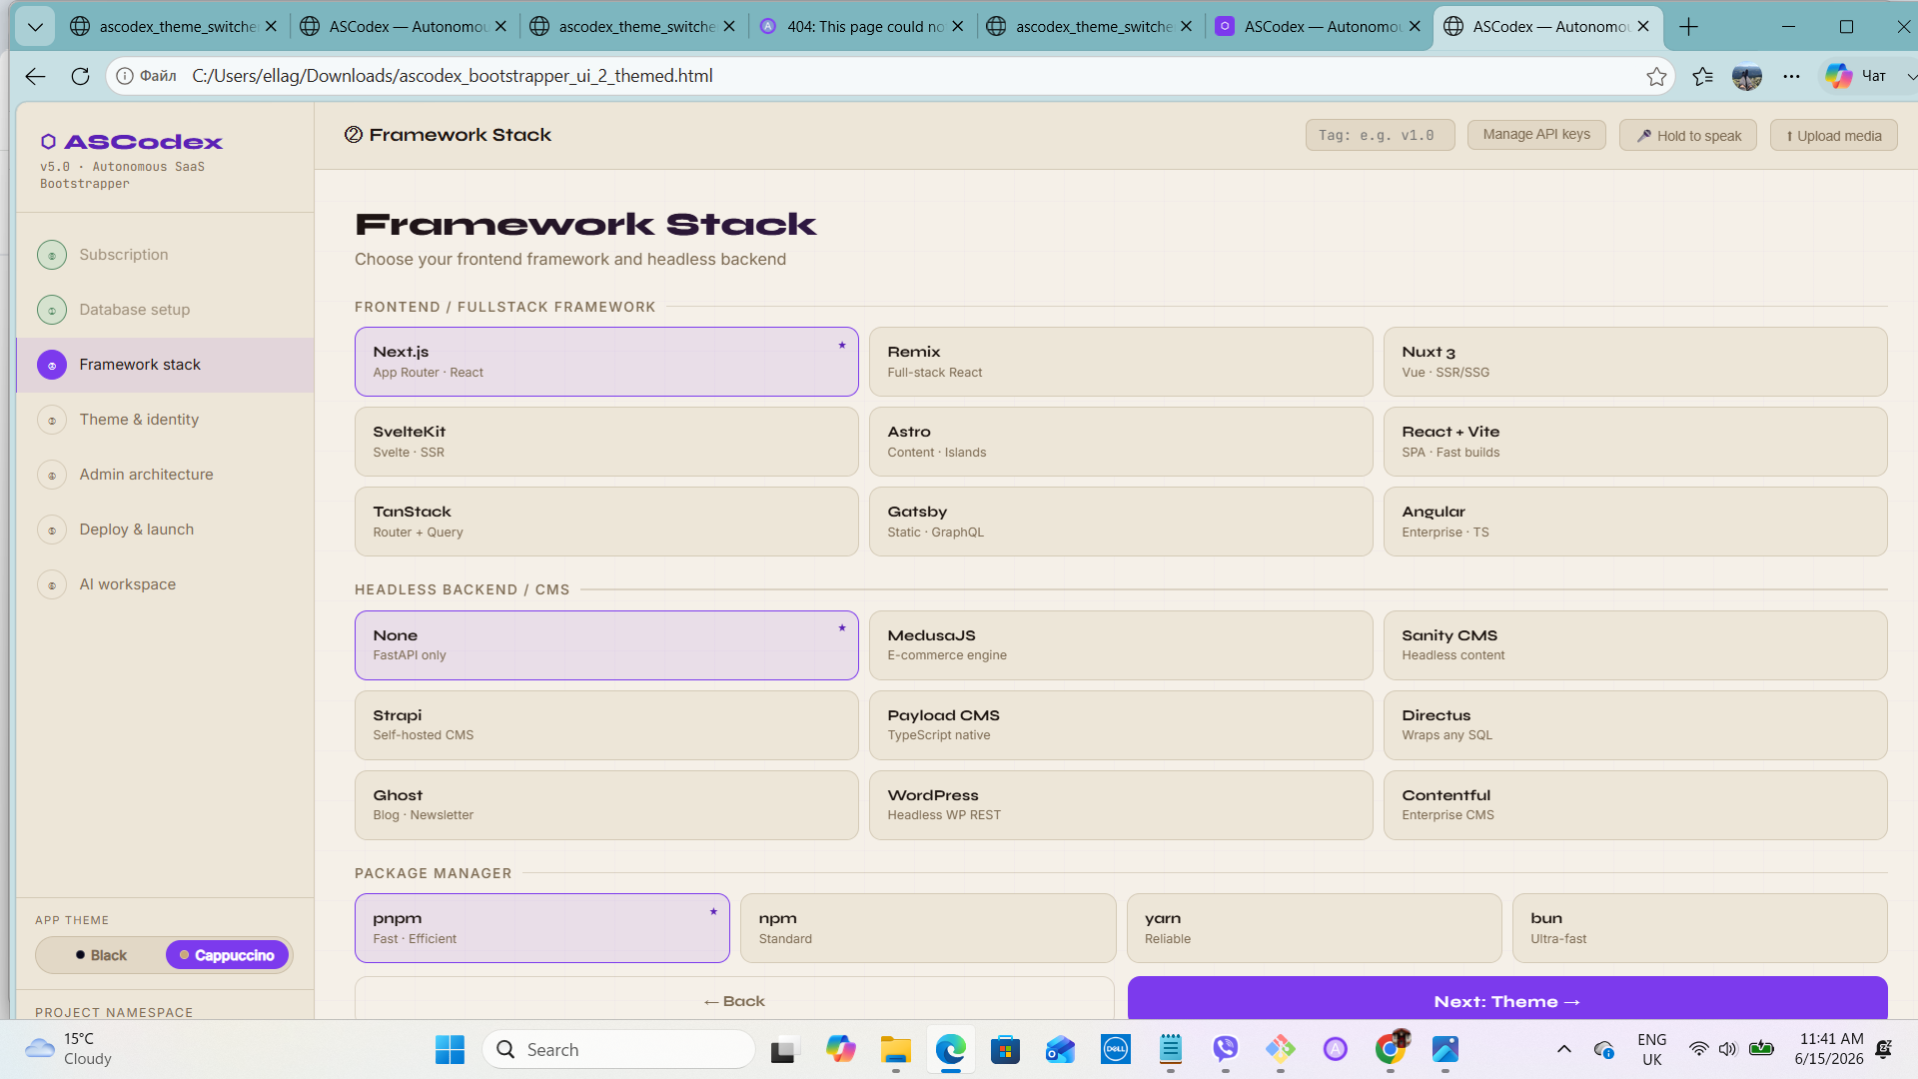Open Viber from the taskbar

pyautogui.click(x=1225, y=1049)
